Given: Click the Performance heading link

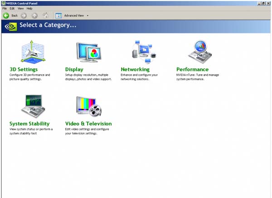Looking at the screenshot, I should tap(192, 69).
